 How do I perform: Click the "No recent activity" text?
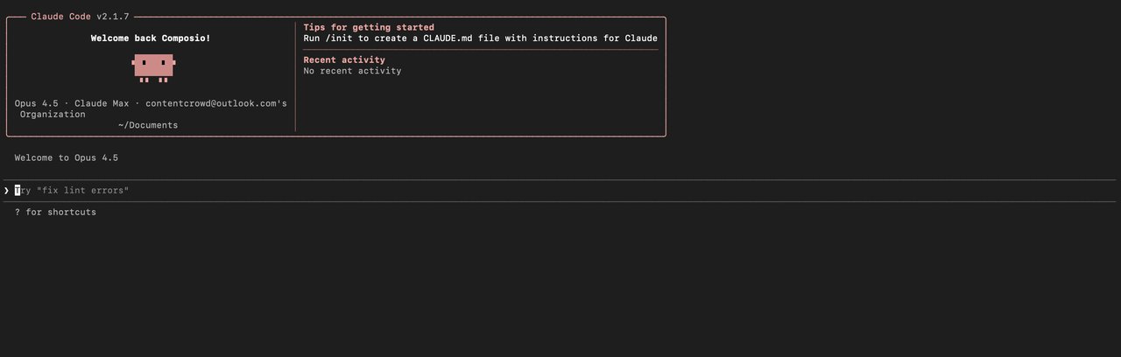point(352,71)
